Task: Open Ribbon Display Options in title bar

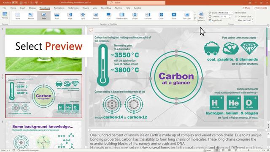Action: 250,3
